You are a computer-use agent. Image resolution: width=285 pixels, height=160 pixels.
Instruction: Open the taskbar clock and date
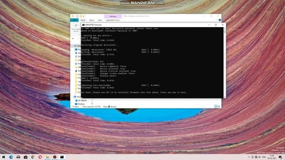click(x=272, y=157)
